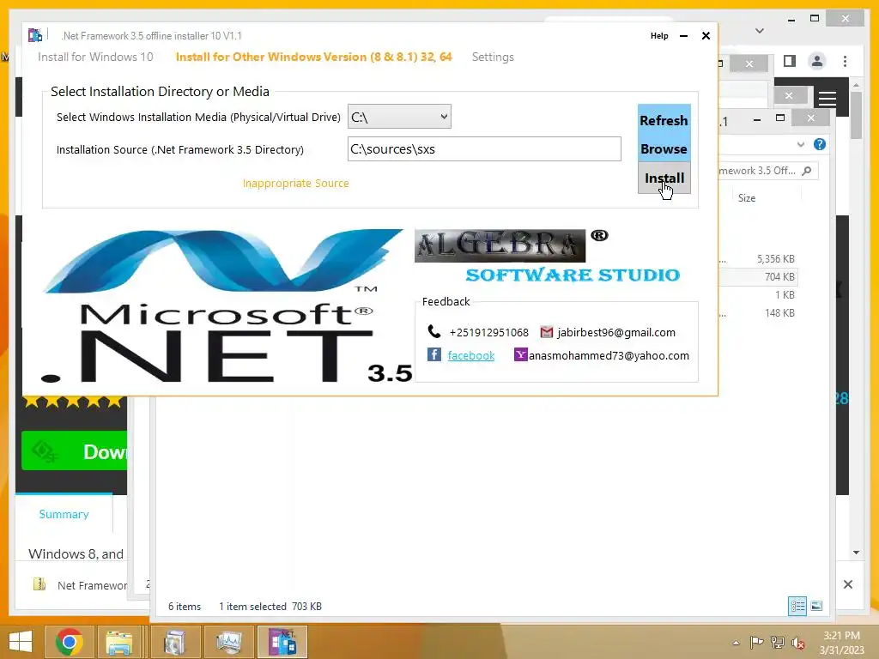Screen dimensions: 879x659
Task: Switch Explorer to large icons view
Action: click(x=816, y=606)
